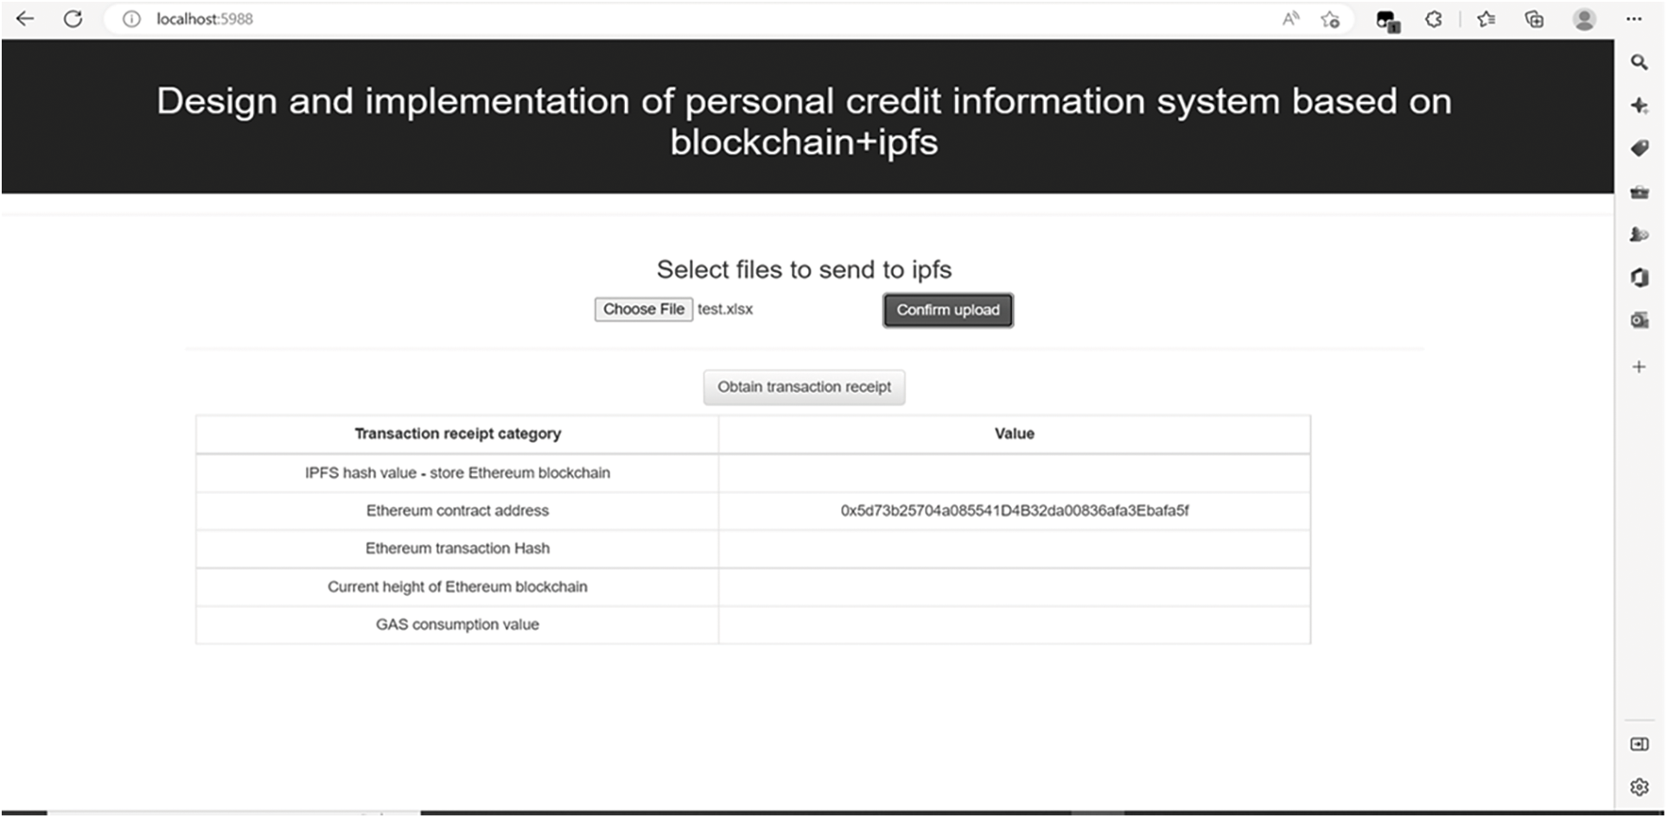Image resolution: width=1668 pixels, height=818 pixels.
Task: Activate the Read Aloud icon
Action: [x=1290, y=19]
